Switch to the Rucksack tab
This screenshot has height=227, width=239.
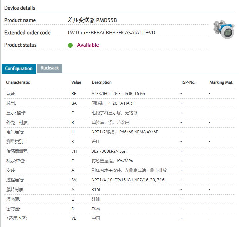(50, 68)
